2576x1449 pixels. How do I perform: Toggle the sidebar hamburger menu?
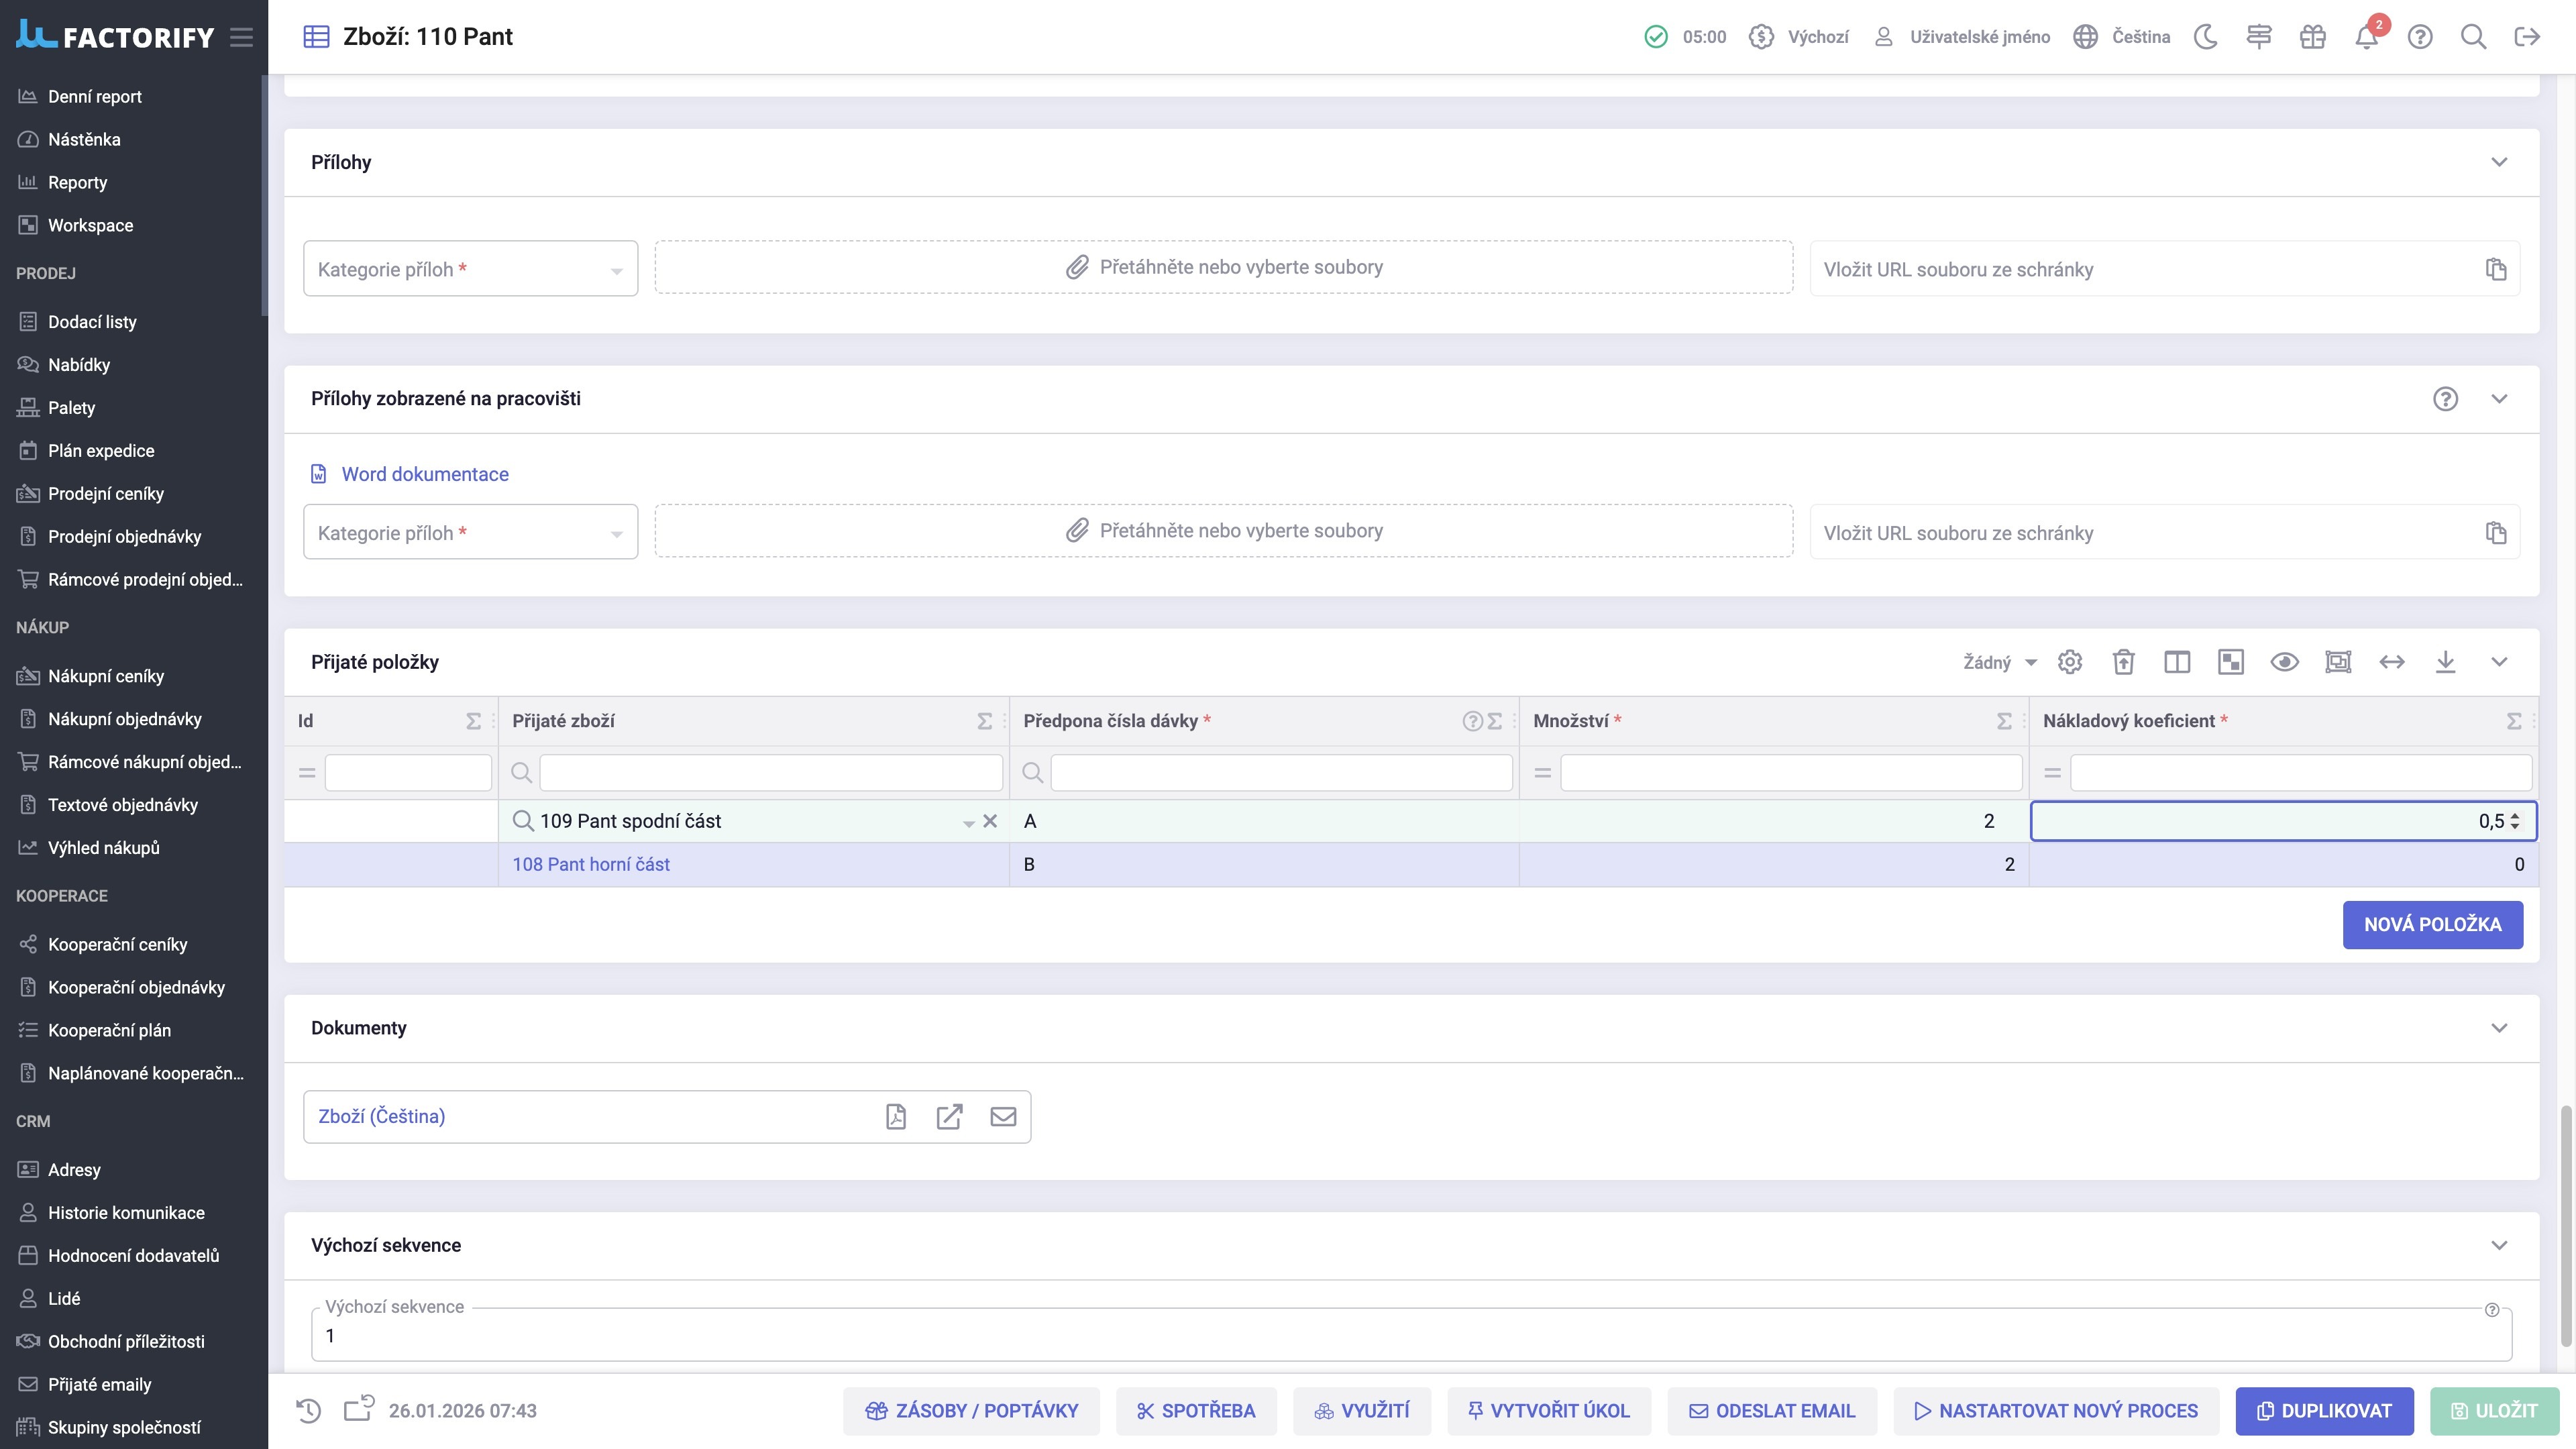click(241, 37)
